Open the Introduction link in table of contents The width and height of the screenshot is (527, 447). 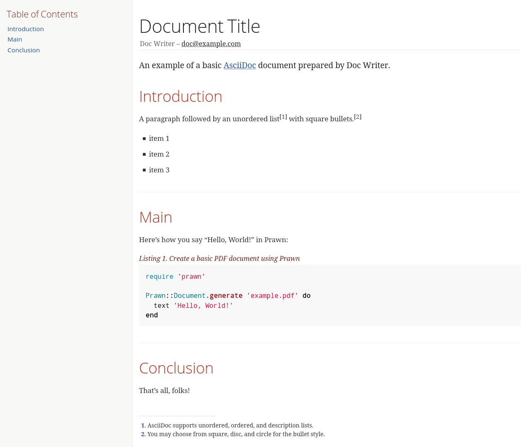(26, 29)
